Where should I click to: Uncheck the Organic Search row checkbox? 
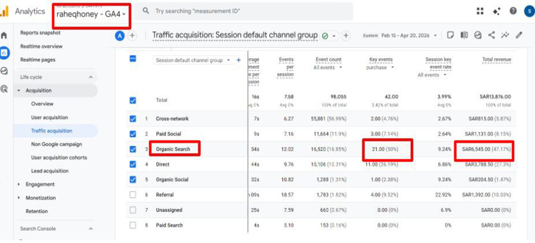(133, 149)
